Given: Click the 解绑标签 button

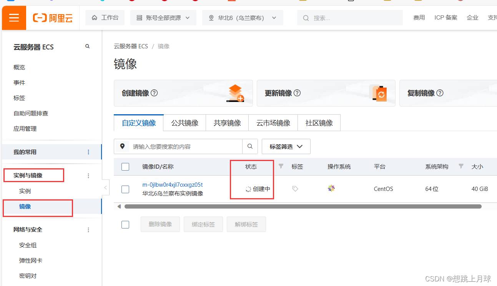Looking at the screenshot, I should 246,224.
